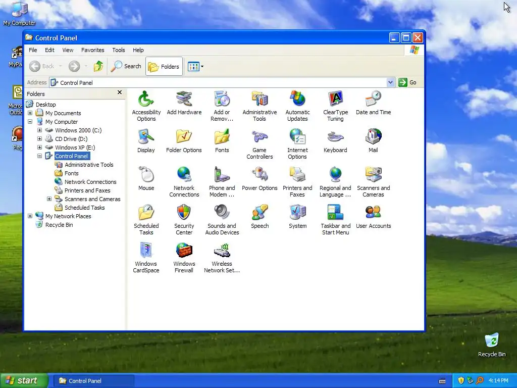Select Recycle Bin in folder tree
Image resolution: width=517 pixels, height=388 pixels.
(x=59, y=225)
